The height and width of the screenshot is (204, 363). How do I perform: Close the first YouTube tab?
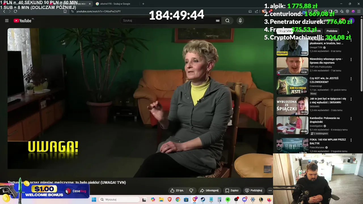(90, 4)
